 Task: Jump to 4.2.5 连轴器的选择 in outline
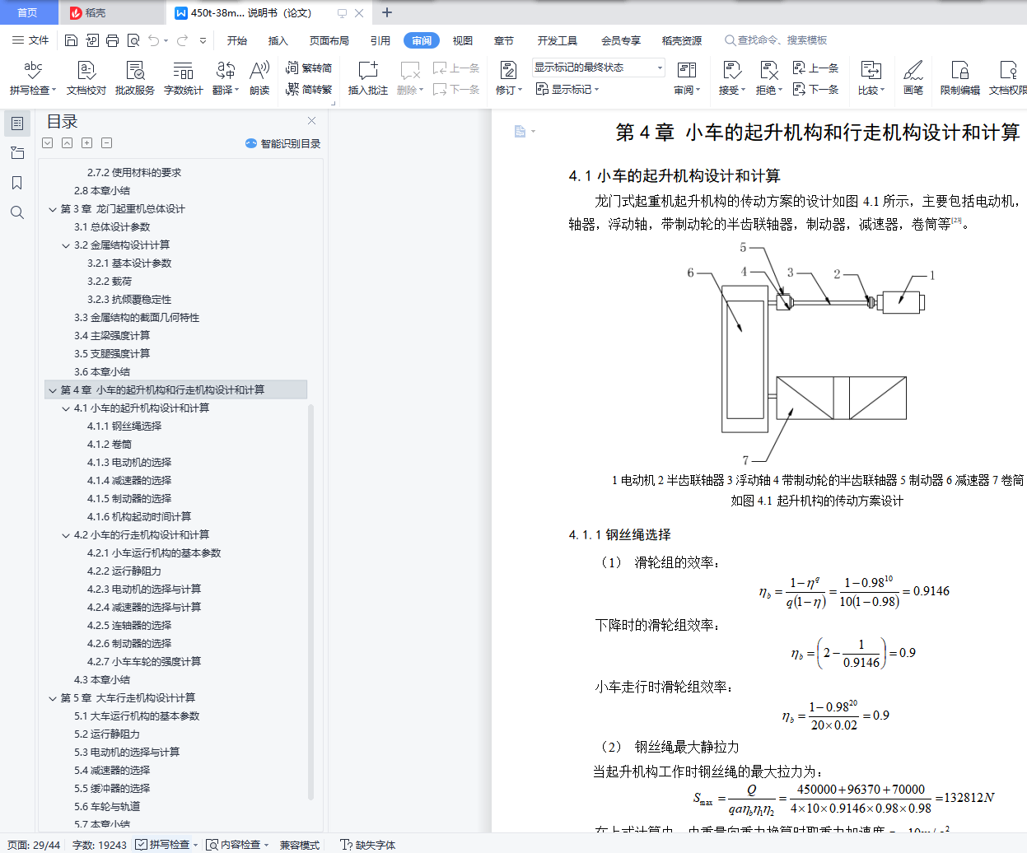pos(129,626)
